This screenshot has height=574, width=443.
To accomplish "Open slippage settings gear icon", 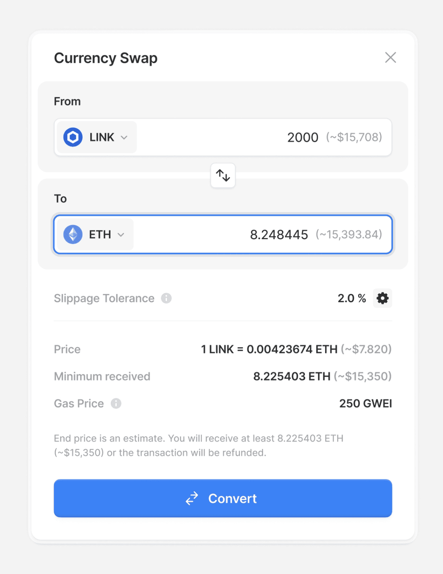I will (382, 298).
